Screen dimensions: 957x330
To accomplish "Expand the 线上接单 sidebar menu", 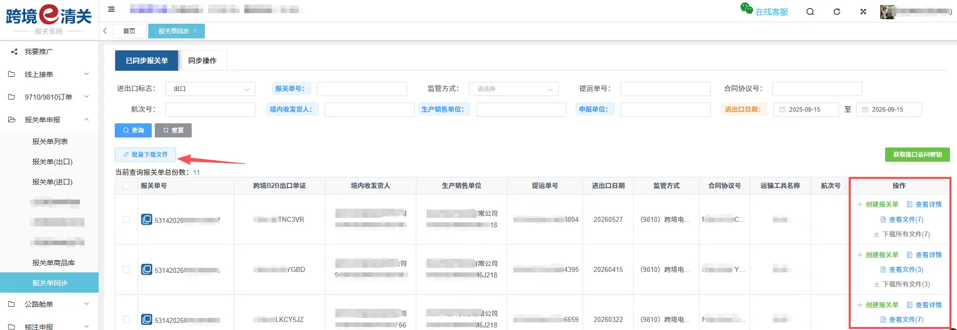I will (50, 74).
